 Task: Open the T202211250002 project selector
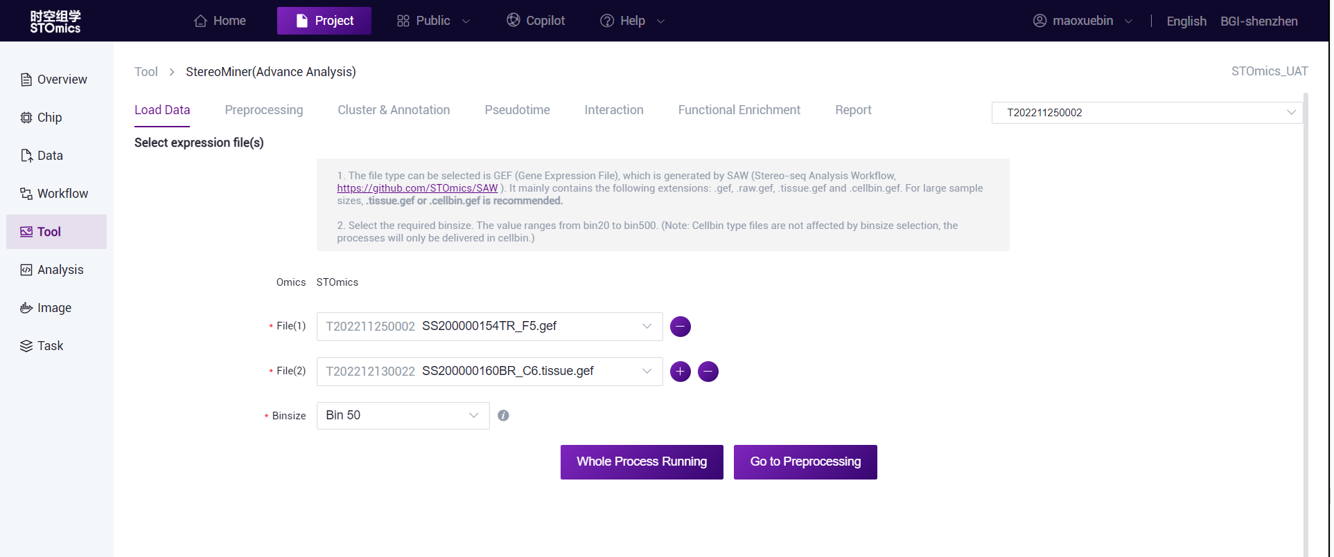[x=1147, y=113]
